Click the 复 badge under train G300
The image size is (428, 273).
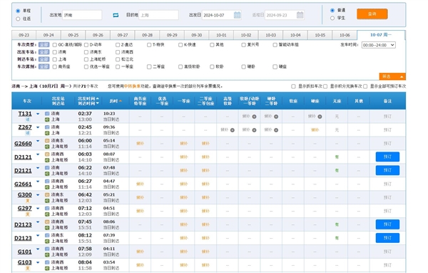pyautogui.click(x=28, y=201)
